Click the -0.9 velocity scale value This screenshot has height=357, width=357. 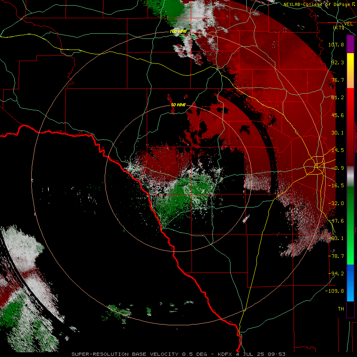[338, 168]
